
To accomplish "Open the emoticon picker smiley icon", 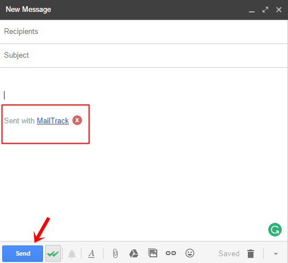I will [190, 253].
